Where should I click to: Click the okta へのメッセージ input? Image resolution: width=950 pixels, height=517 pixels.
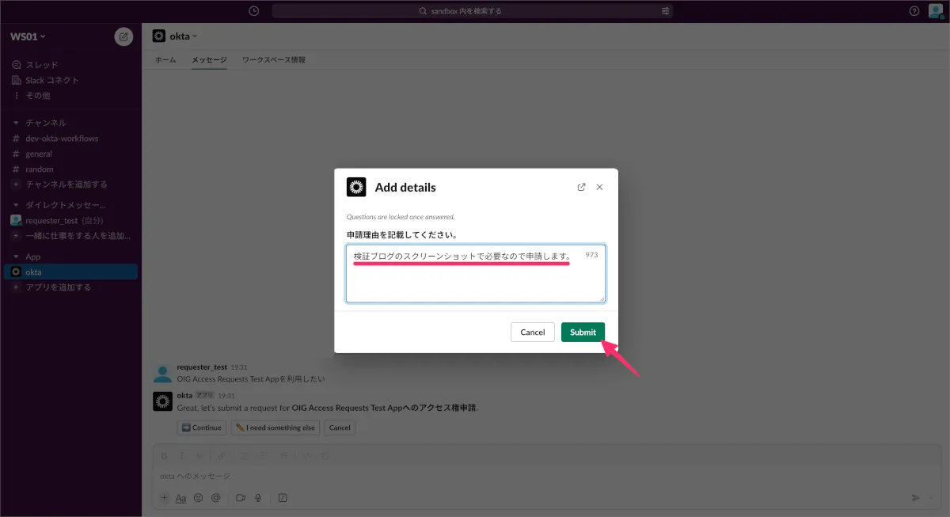tap(545, 476)
